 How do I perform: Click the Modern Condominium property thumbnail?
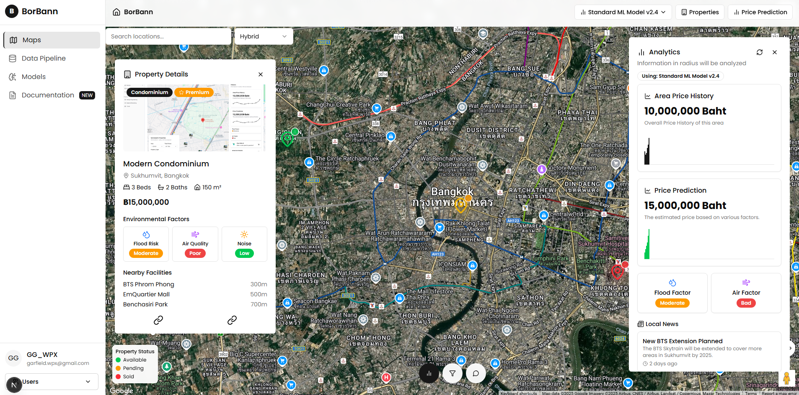195,118
